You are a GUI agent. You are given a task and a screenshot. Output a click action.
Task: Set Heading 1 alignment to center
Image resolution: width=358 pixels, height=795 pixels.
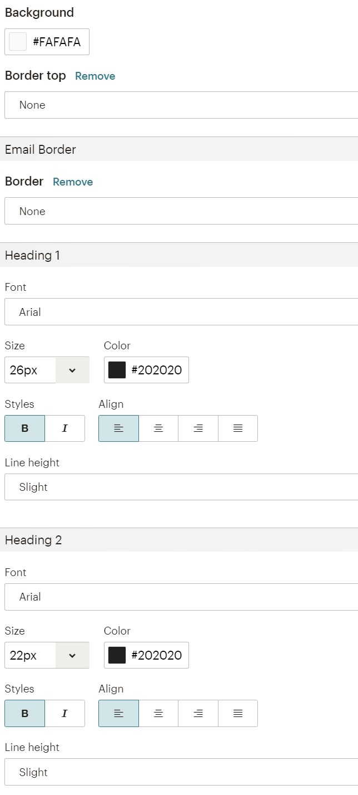[x=158, y=428]
